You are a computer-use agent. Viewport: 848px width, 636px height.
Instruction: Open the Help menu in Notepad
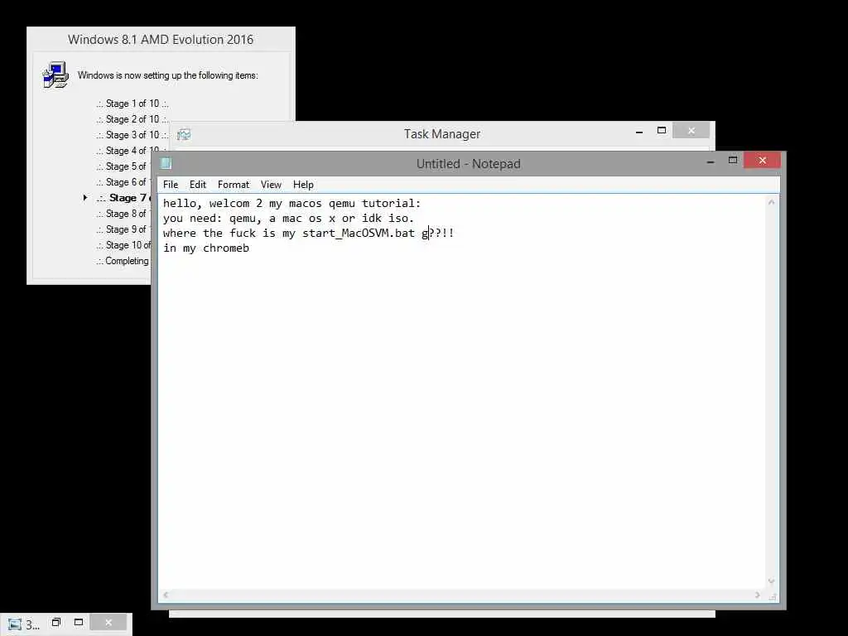303,185
